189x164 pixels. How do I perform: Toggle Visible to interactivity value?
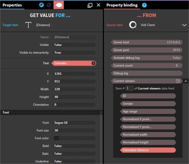pyautogui.click(x=74, y=53)
